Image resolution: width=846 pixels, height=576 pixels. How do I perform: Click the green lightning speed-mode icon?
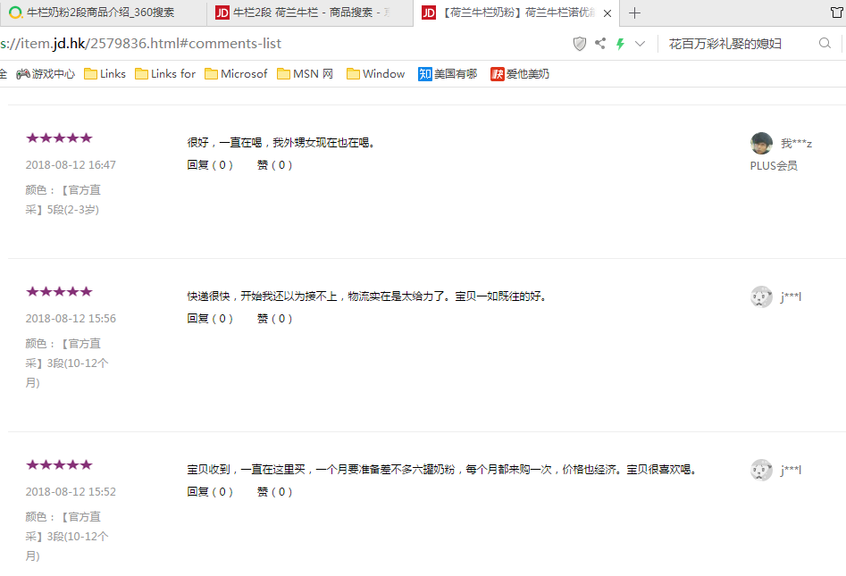620,44
